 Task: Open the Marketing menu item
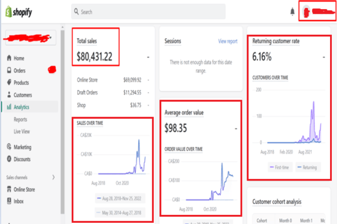coord(22,147)
